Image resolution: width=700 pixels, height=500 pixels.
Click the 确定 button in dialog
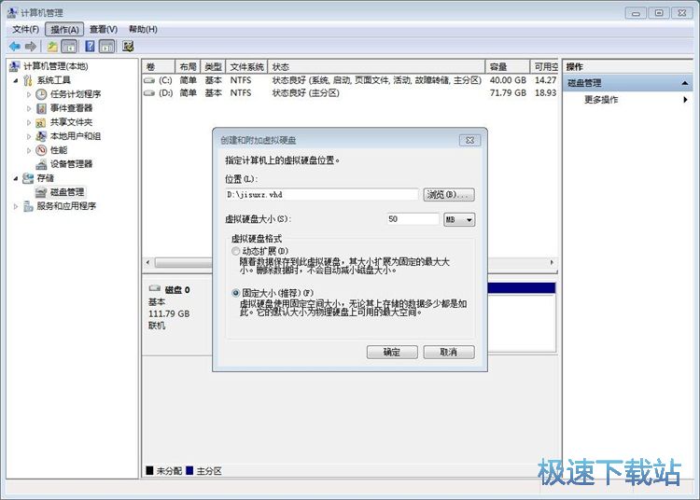point(392,352)
